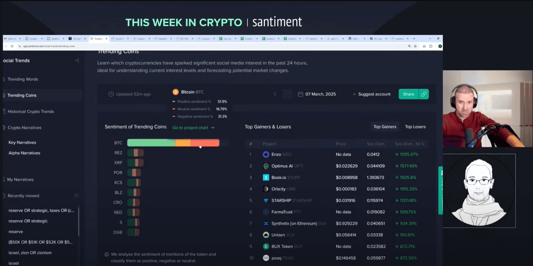
Task: Click the BTC sentiment bar's red segment
Action: (x=205, y=143)
